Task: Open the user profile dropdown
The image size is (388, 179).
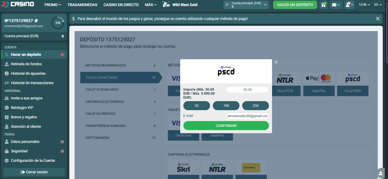Action: [350, 5]
